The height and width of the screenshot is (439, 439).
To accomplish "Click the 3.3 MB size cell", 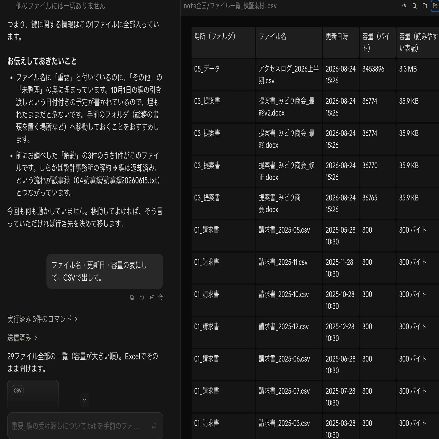I will coord(418,75).
